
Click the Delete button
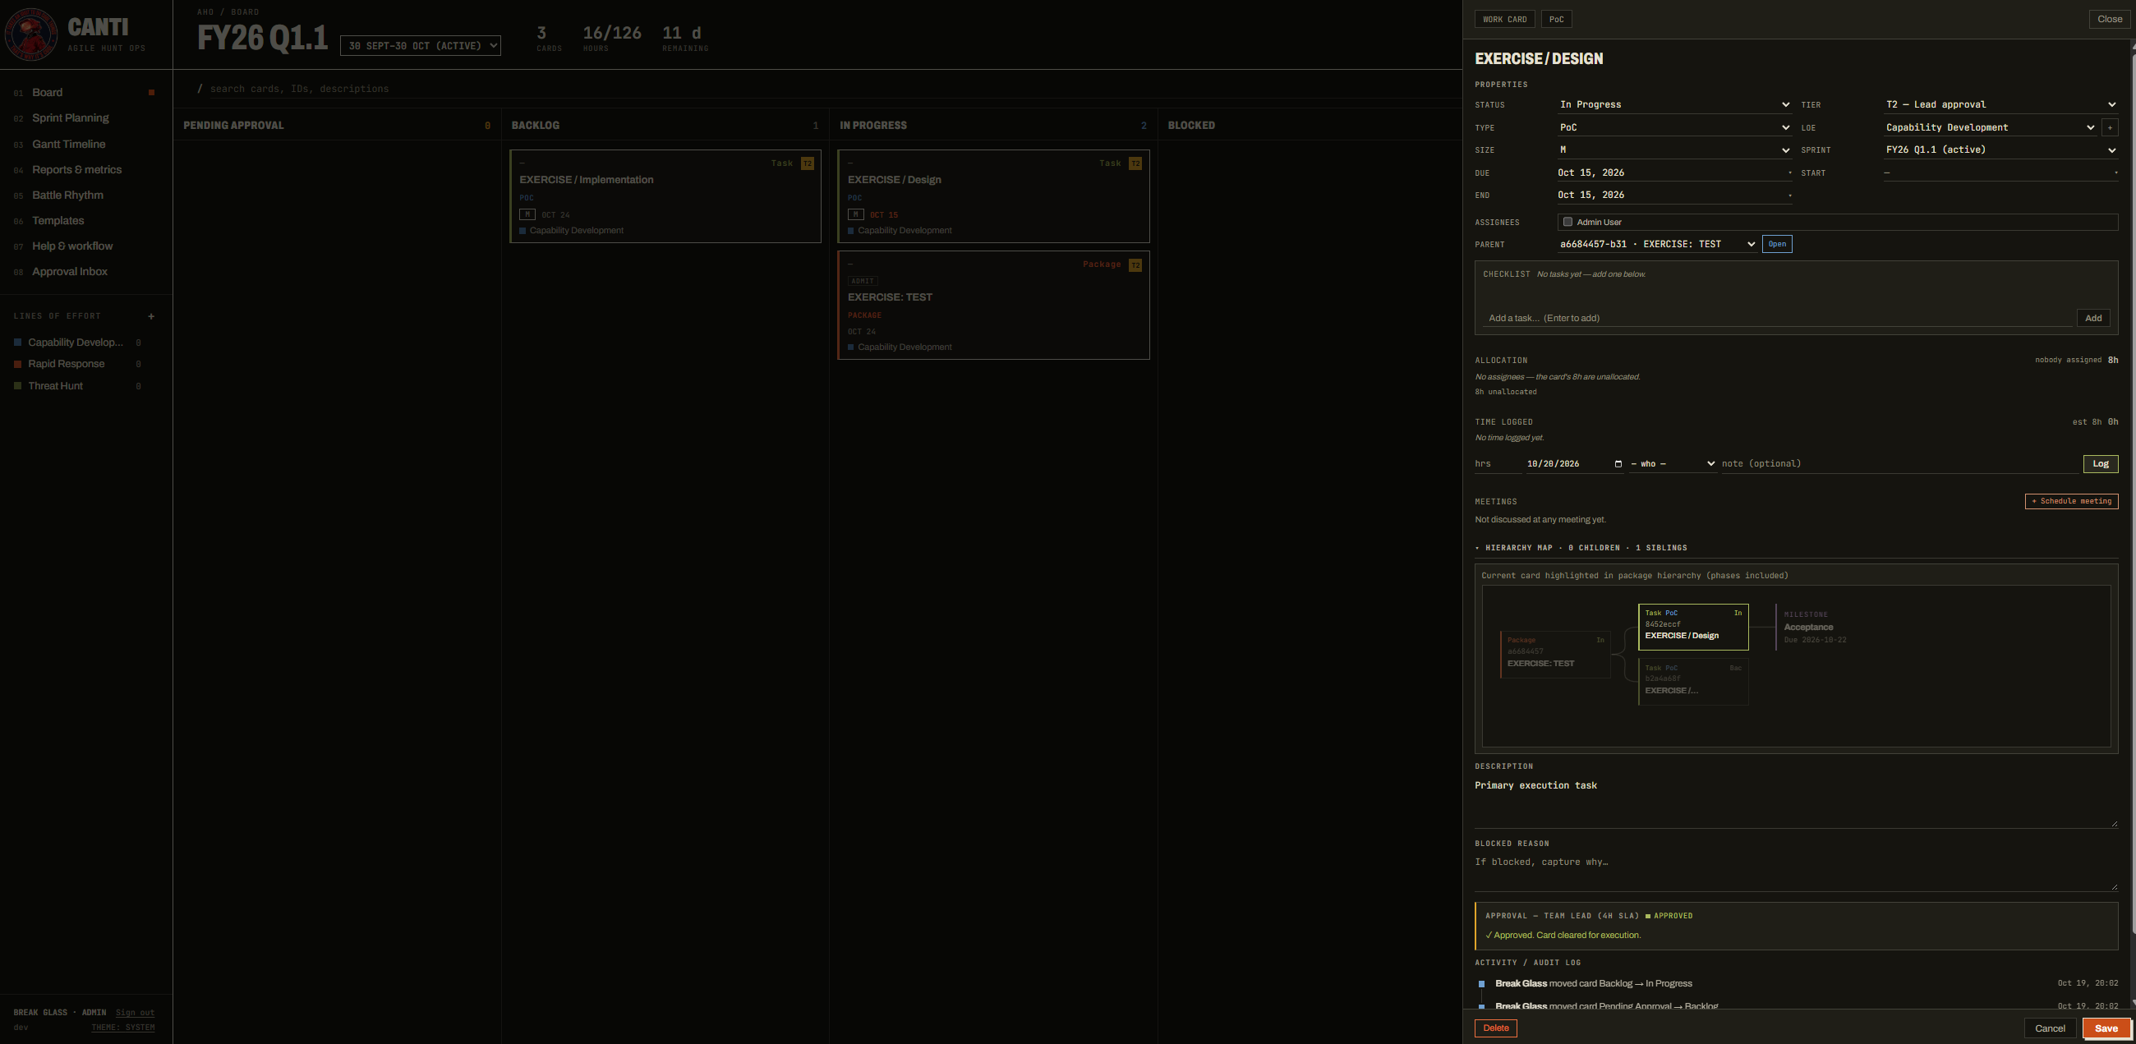(1496, 1028)
